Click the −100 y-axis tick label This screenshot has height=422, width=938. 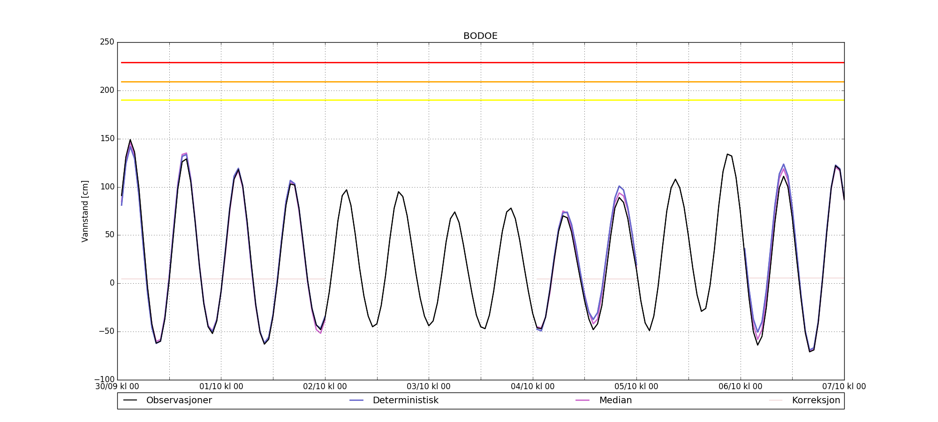(x=104, y=379)
